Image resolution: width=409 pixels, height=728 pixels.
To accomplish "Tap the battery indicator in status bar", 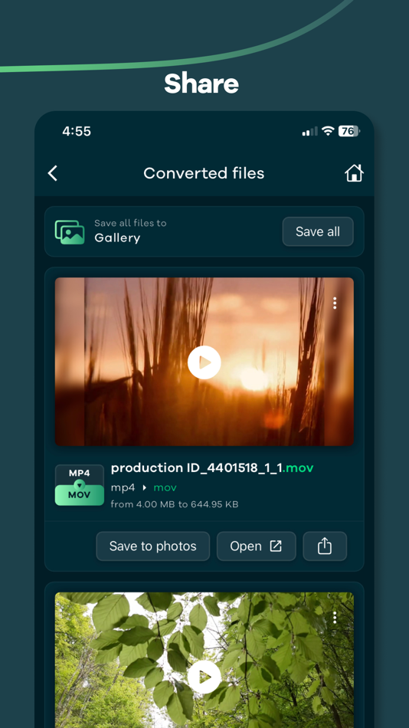I will [x=349, y=131].
